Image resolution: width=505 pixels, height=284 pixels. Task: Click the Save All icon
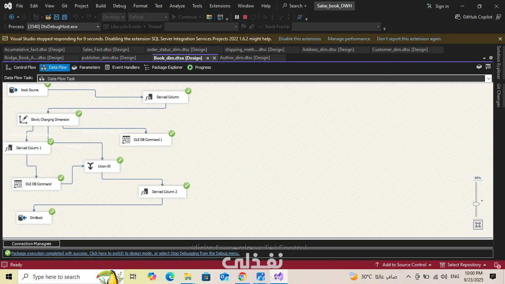(x=65, y=17)
